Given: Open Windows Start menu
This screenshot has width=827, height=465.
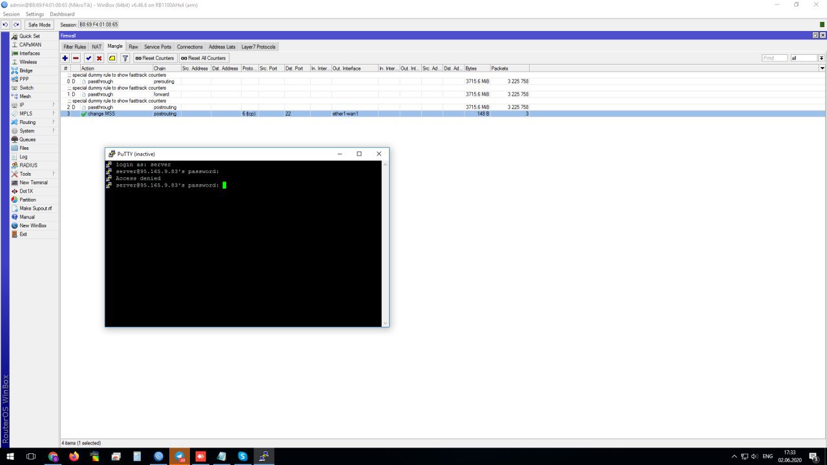Looking at the screenshot, I should tap(10, 456).
